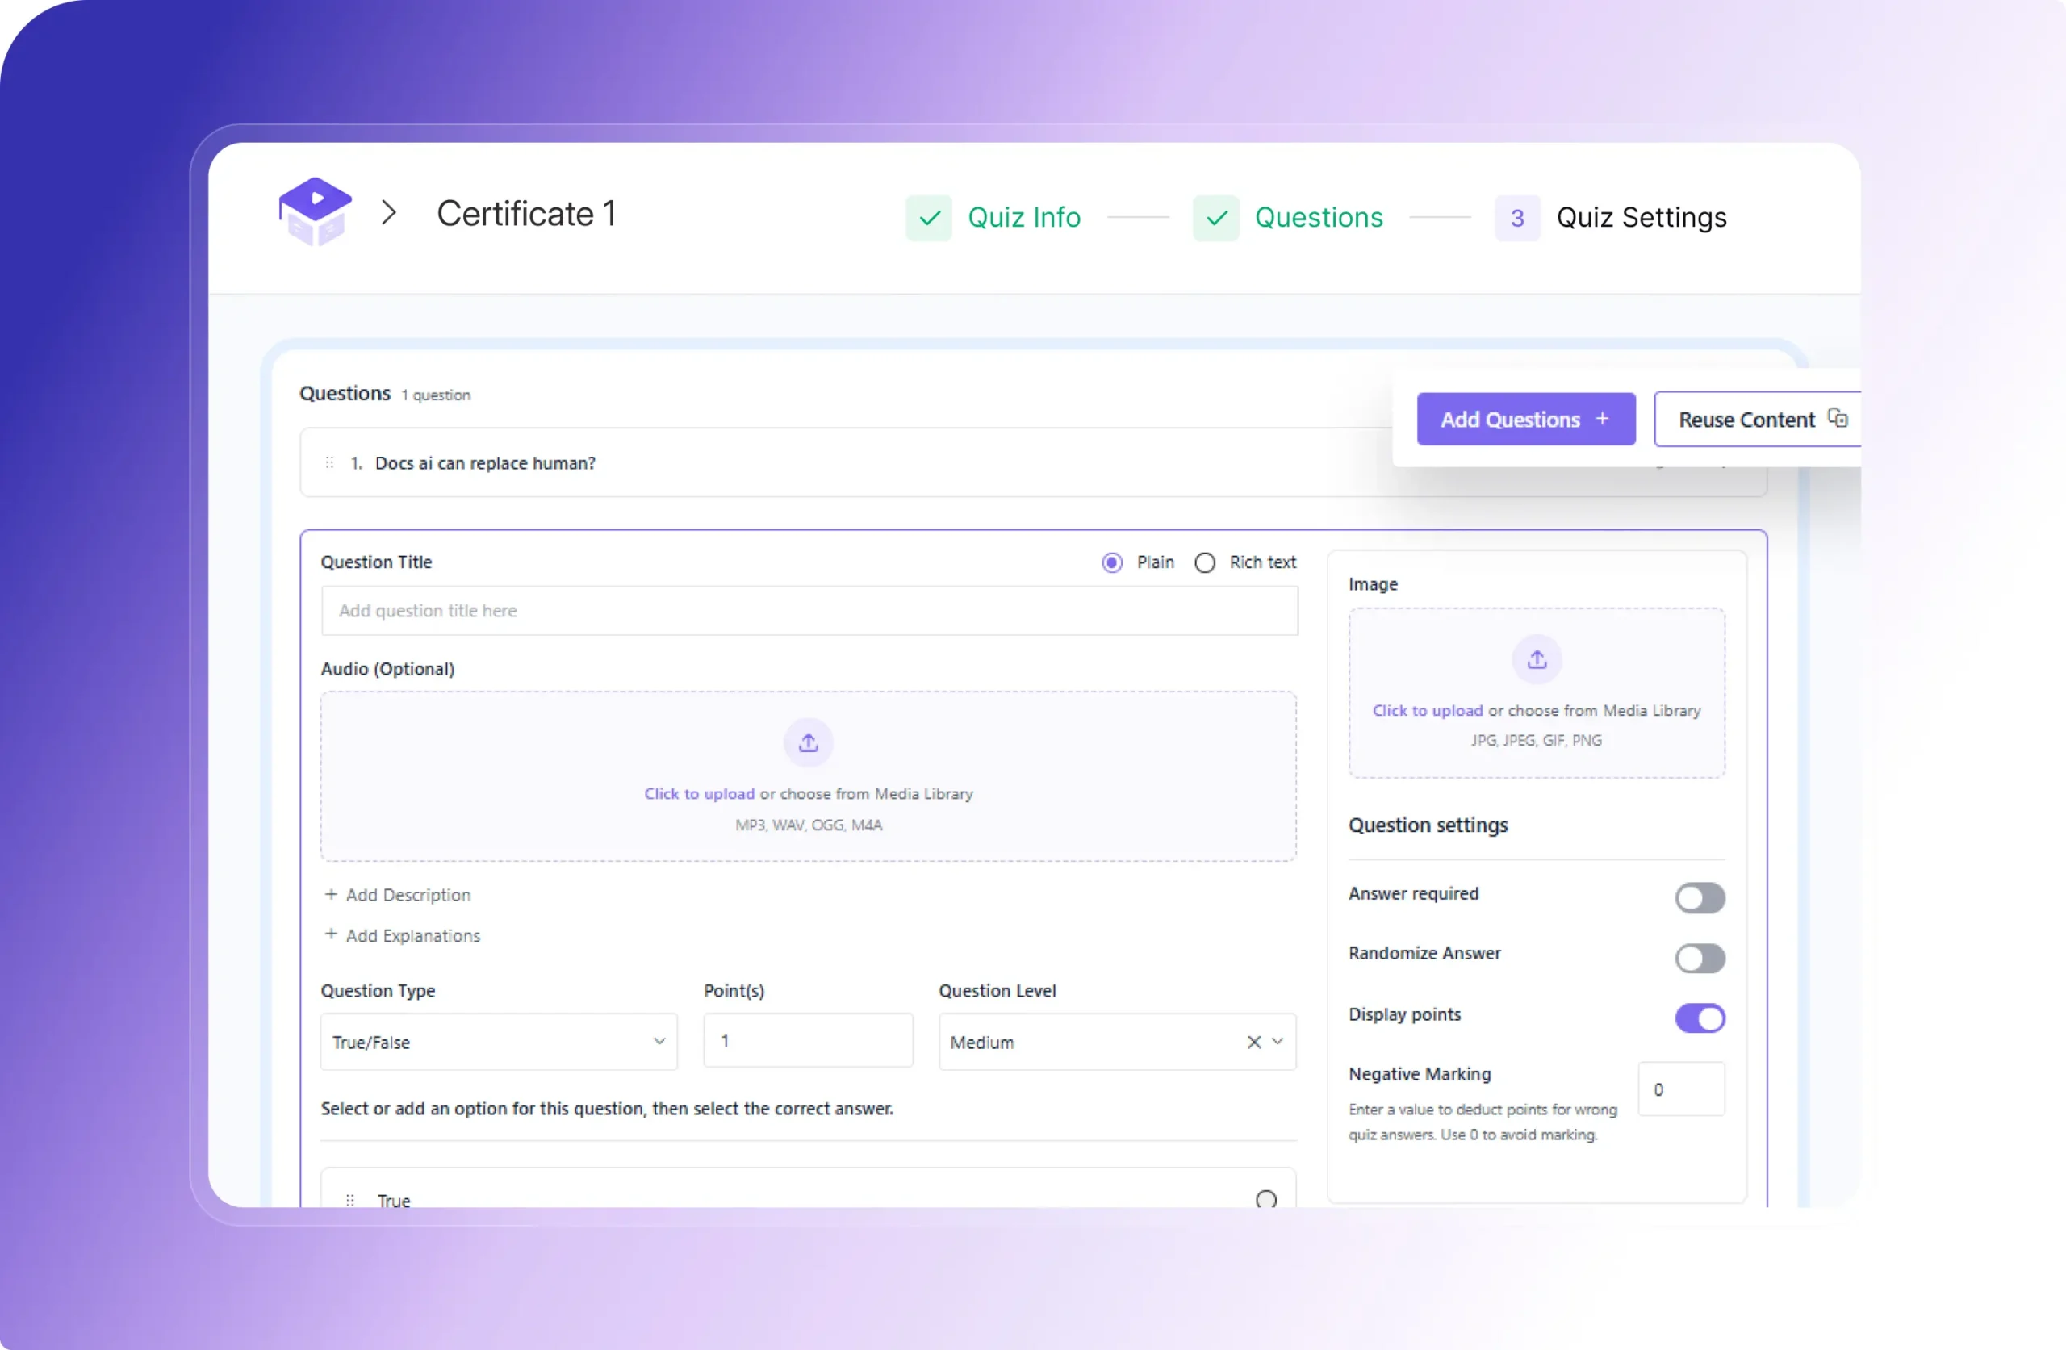Expand the Question Level dropdown arrow

(x=1278, y=1042)
